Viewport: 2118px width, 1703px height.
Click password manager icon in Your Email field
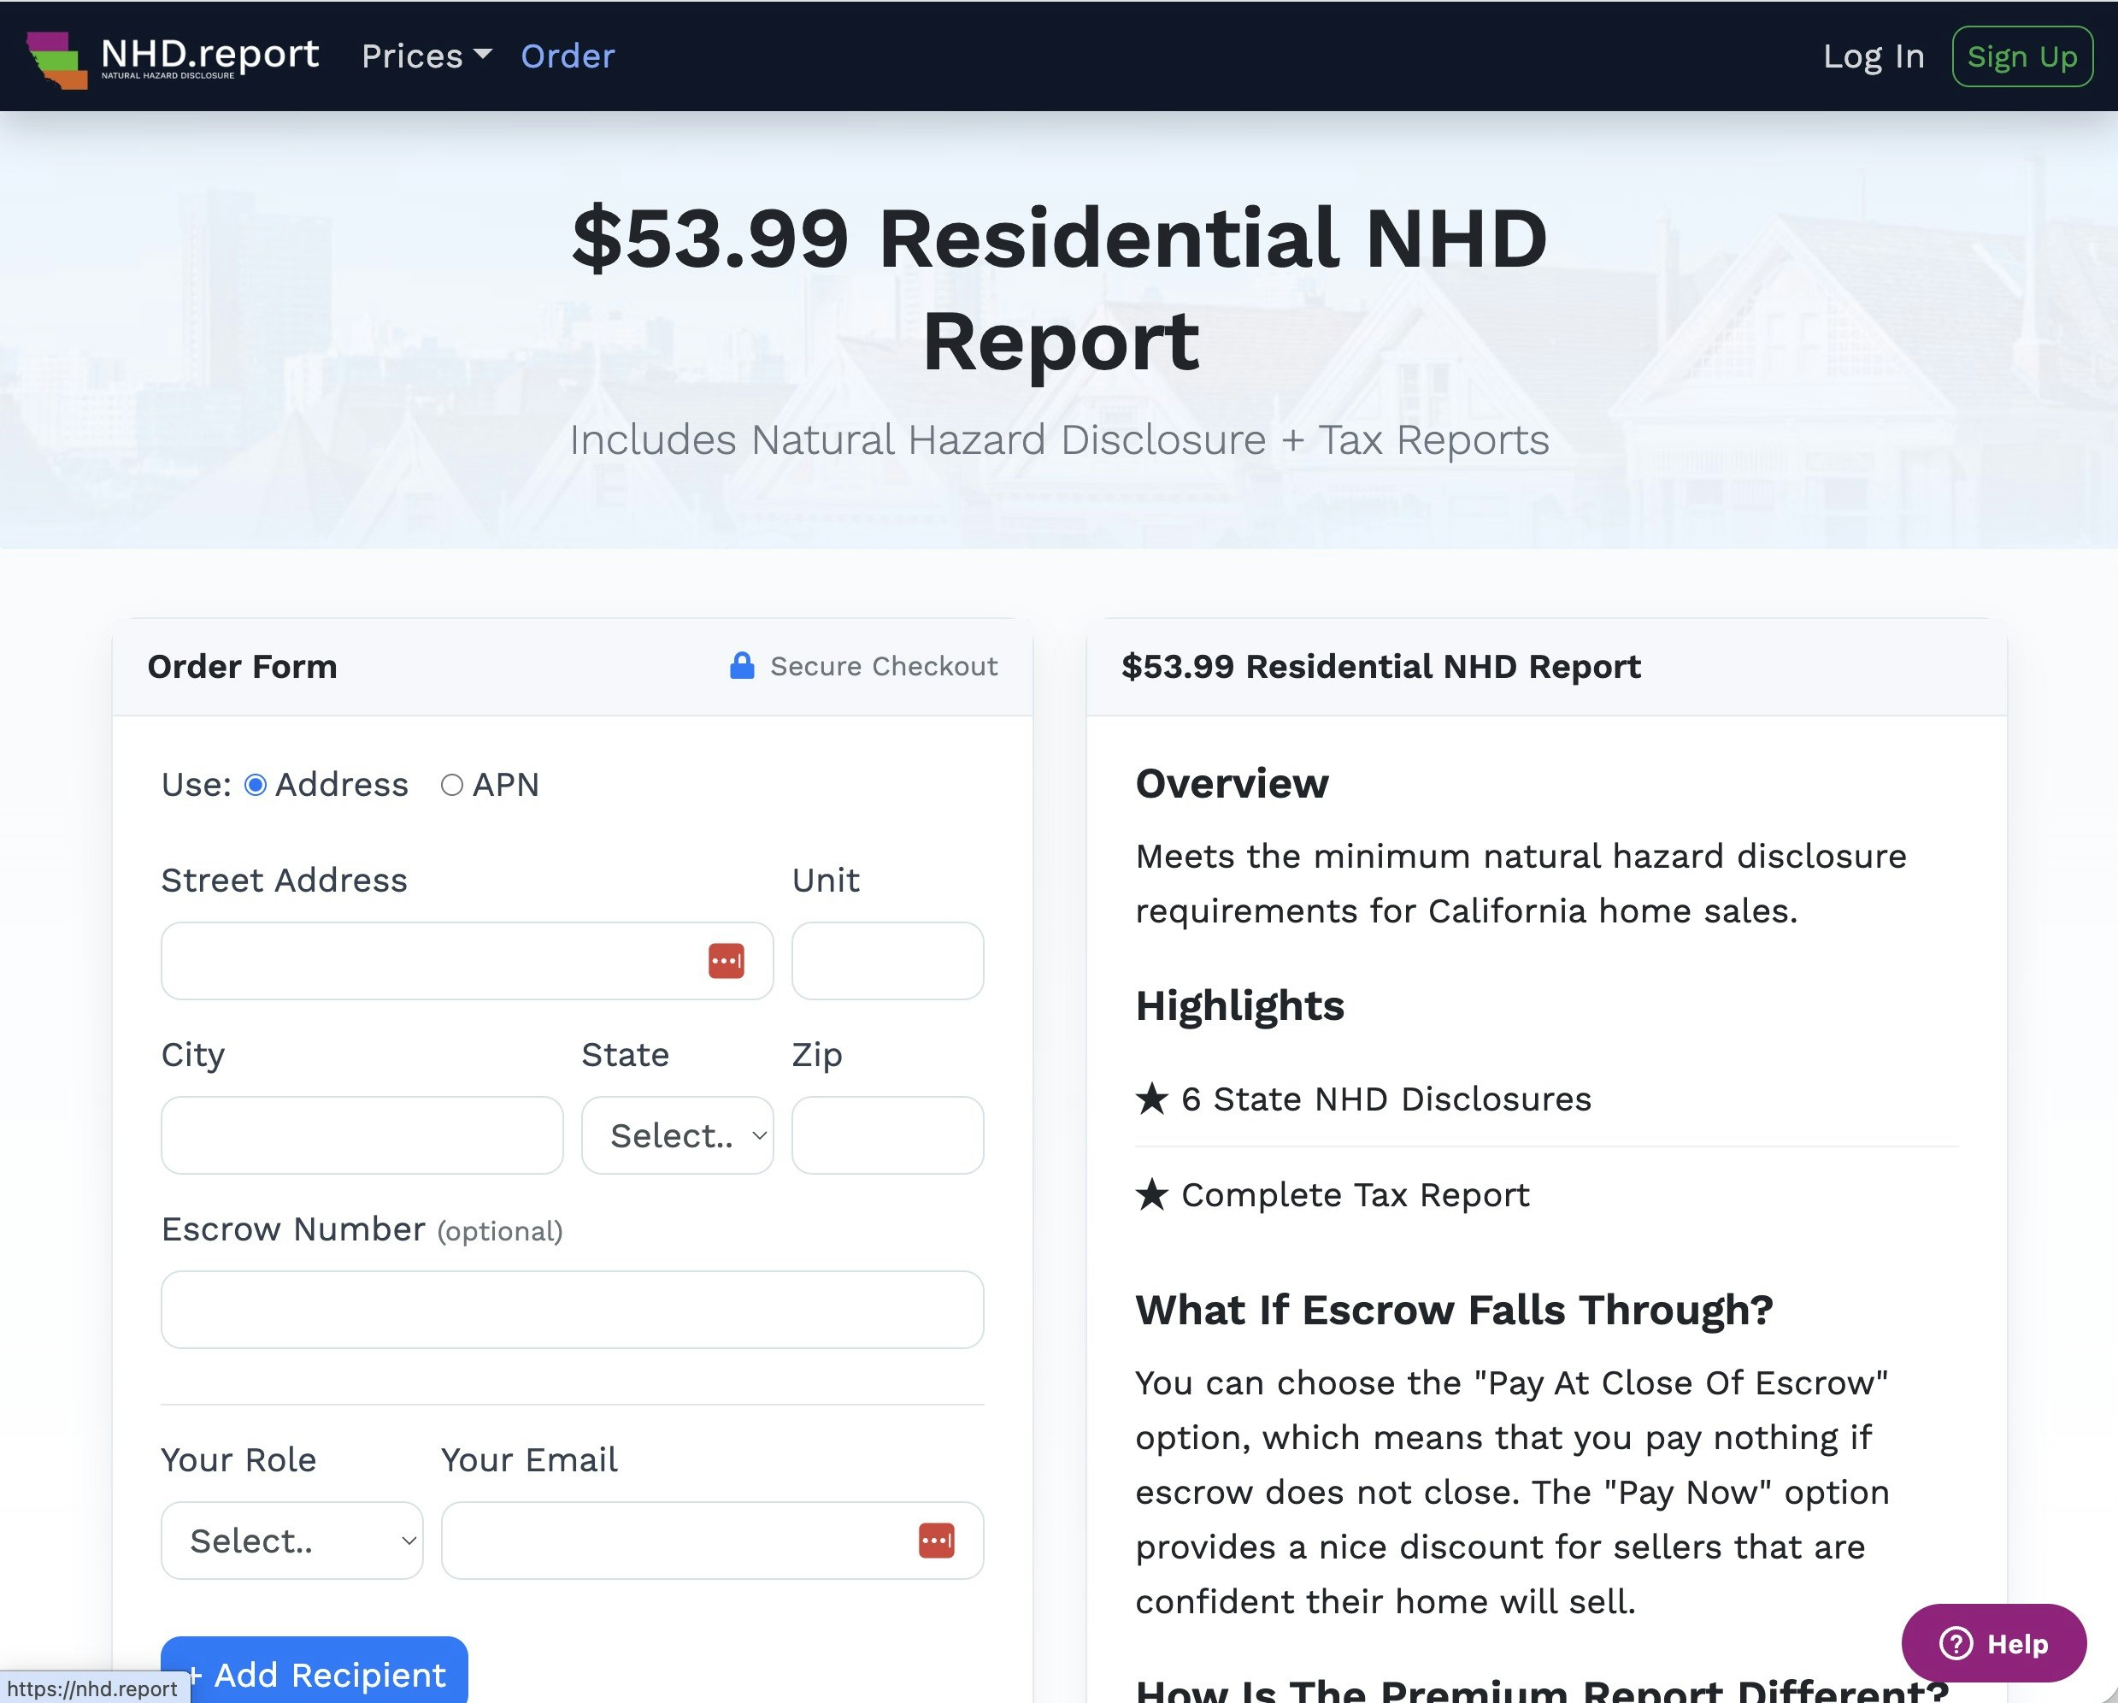pyautogui.click(x=936, y=1540)
